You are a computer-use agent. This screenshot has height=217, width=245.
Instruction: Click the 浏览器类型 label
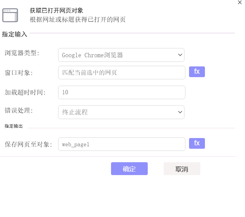point(22,53)
